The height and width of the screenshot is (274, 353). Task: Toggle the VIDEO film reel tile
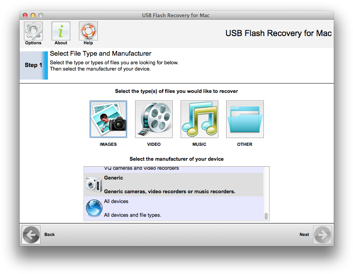click(154, 119)
